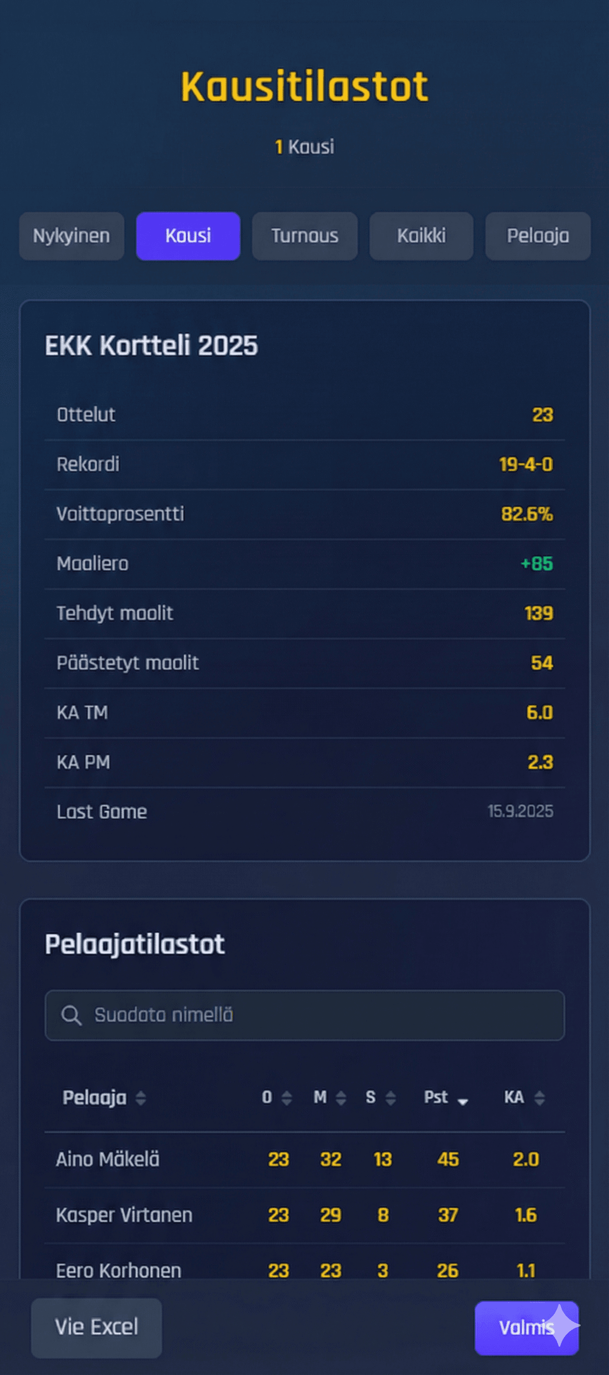609x1375 pixels.
Task: Switch to the Pelaaja tab
Action: (538, 236)
